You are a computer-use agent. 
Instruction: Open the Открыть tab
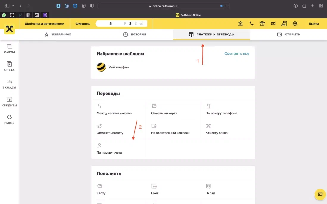click(x=288, y=34)
